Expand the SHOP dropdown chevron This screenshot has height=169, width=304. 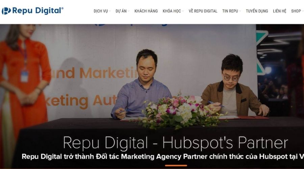pos(303,11)
